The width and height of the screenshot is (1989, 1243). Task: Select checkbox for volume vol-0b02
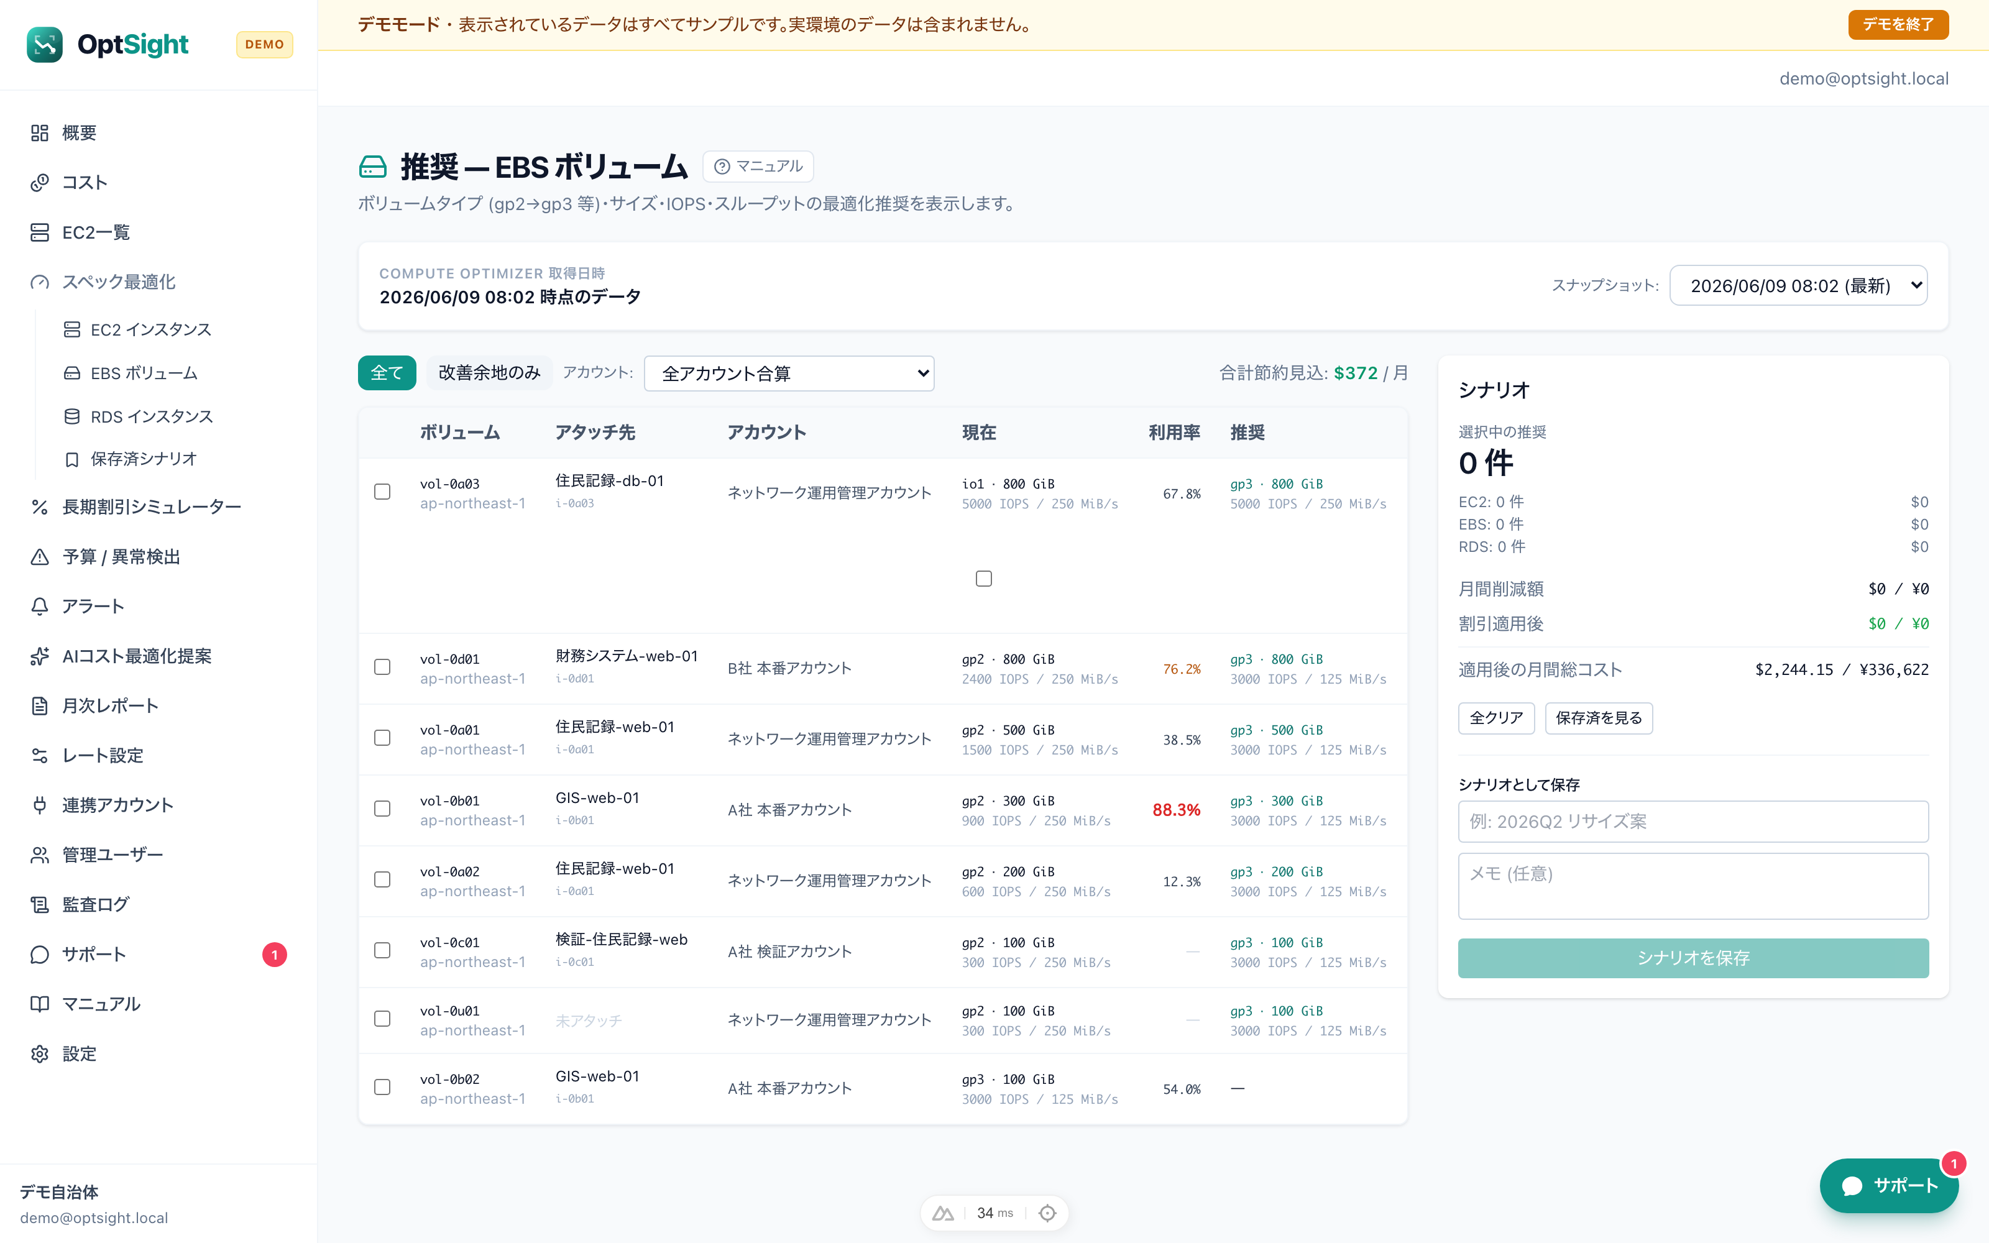point(382,1087)
